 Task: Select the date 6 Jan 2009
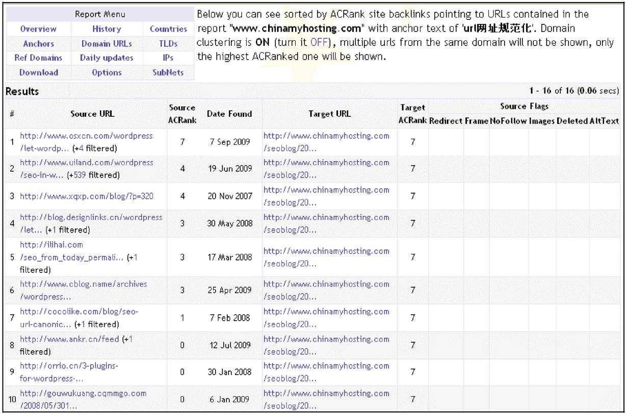229,400
